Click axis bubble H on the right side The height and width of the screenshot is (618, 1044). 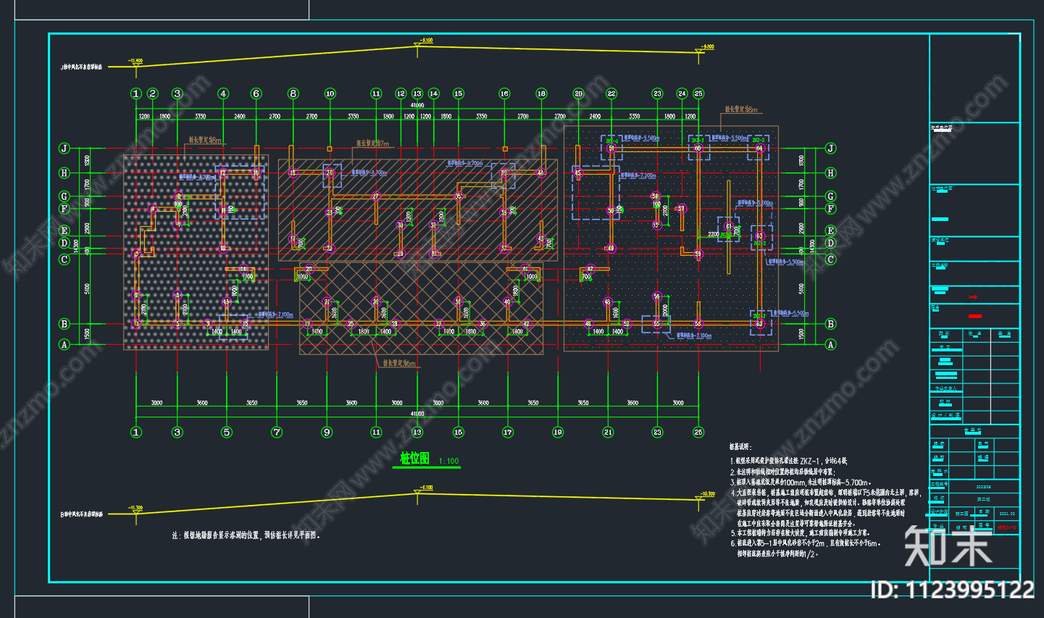pyautogui.click(x=831, y=173)
